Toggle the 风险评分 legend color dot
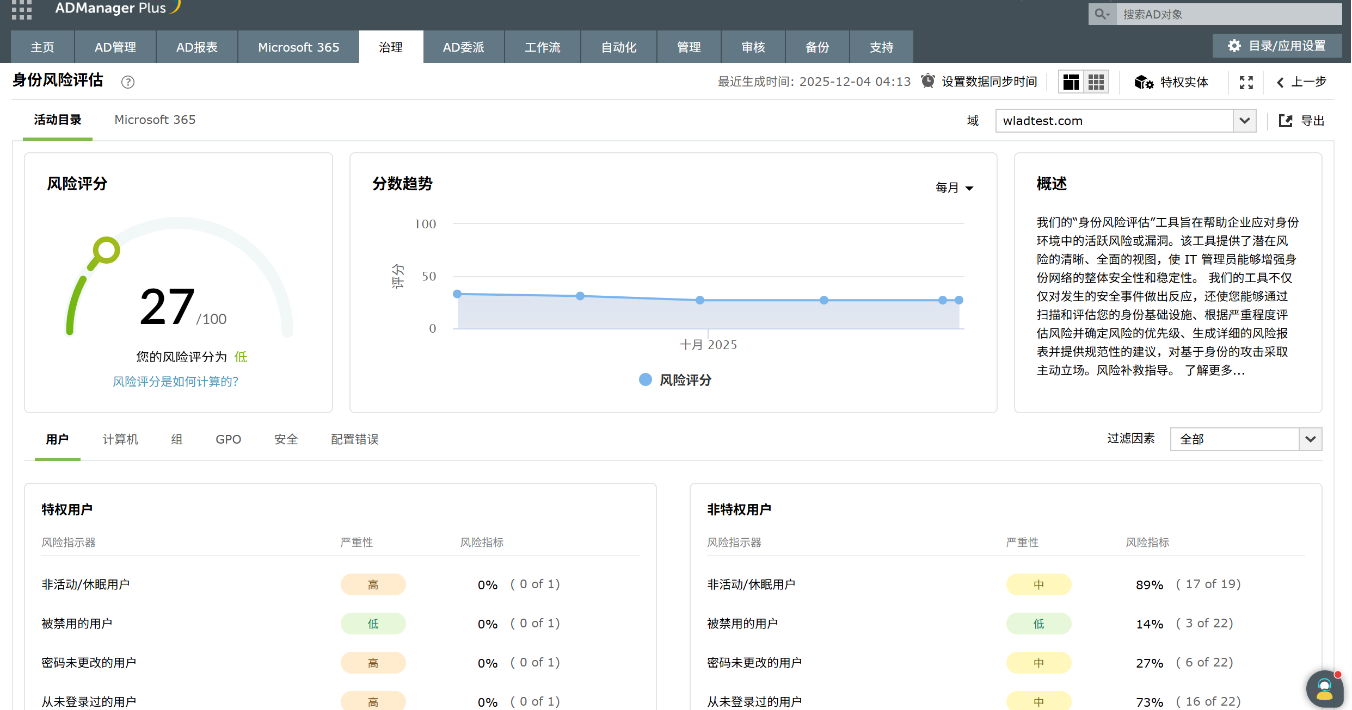 click(645, 379)
